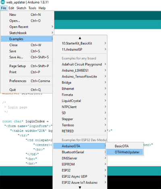Select OTAWebUpdater example

click(x=125, y=152)
